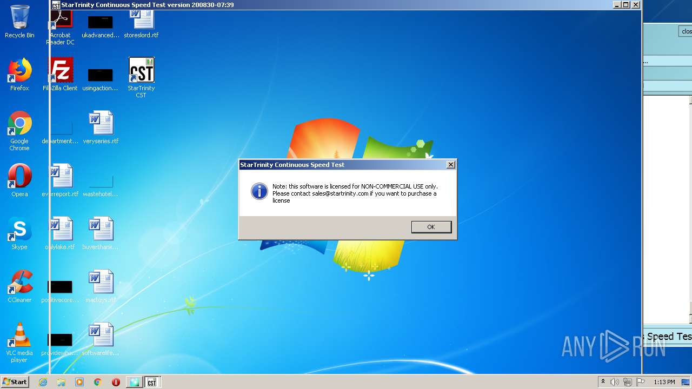Open Windows Media Player from the taskbar

coord(79,382)
